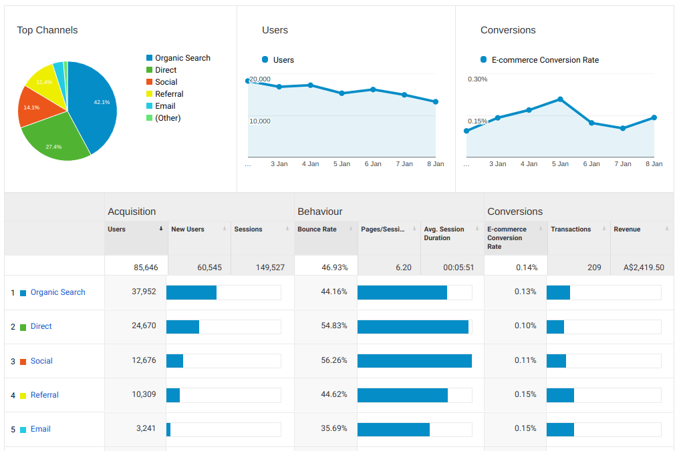This screenshot has width=679, height=451.
Task: Click the Organic Search legend color swatch
Action: (x=149, y=59)
